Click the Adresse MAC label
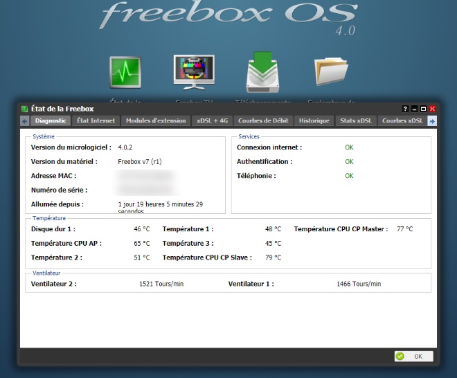Screen dimensions: 457x378 point(53,176)
